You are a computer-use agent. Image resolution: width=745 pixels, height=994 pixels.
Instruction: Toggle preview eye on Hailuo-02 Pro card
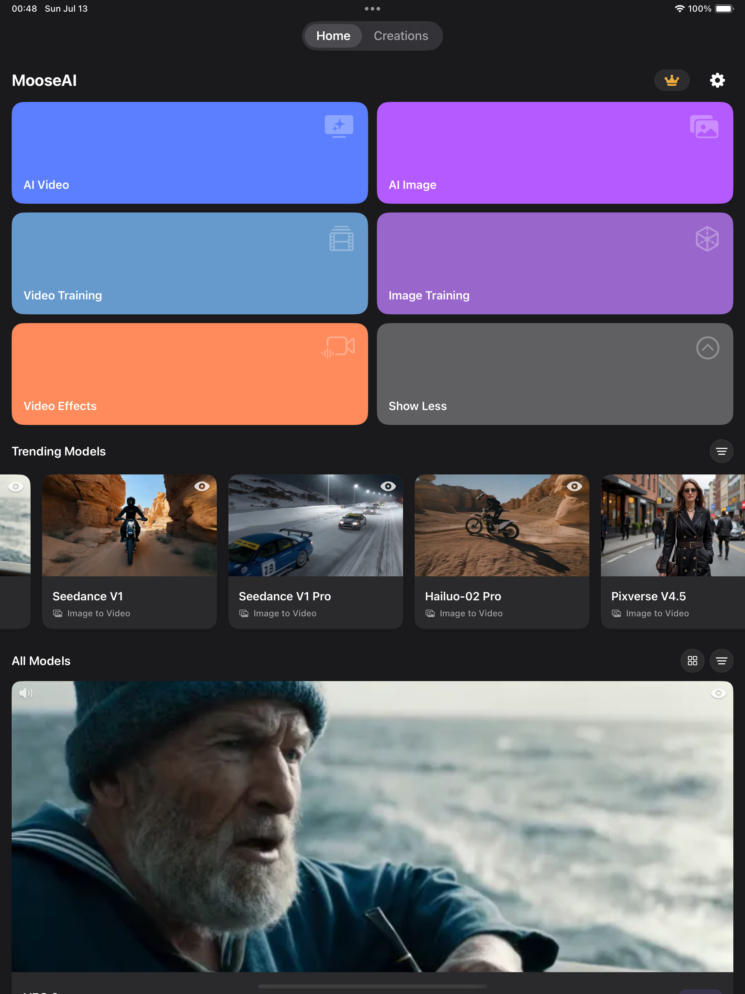[574, 486]
